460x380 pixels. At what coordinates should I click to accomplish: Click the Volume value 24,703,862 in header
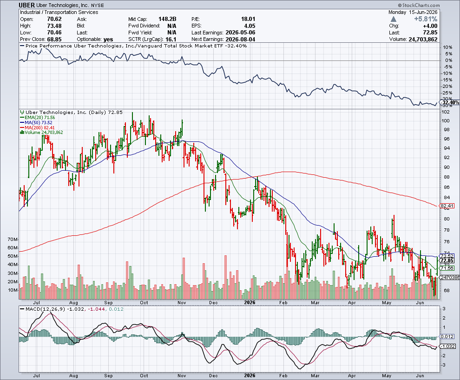pyautogui.click(x=423, y=40)
